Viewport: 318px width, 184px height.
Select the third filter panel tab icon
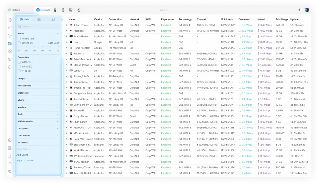(53, 19)
